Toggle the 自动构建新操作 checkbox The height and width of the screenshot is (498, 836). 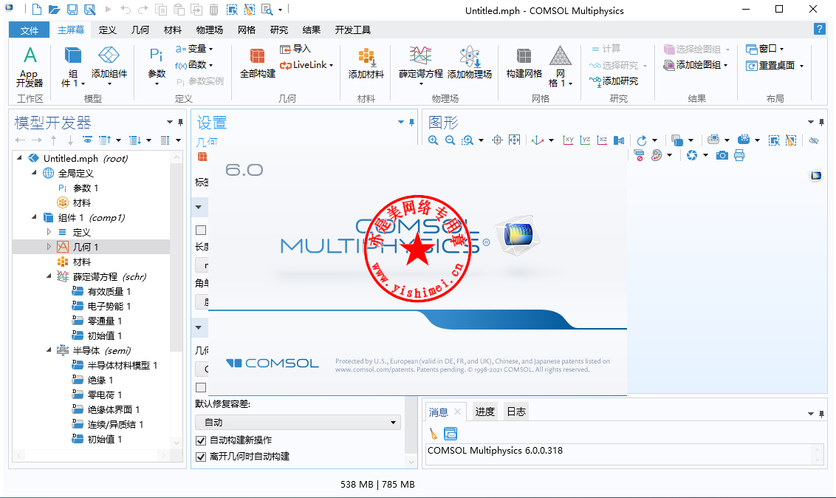pos(201,440)
